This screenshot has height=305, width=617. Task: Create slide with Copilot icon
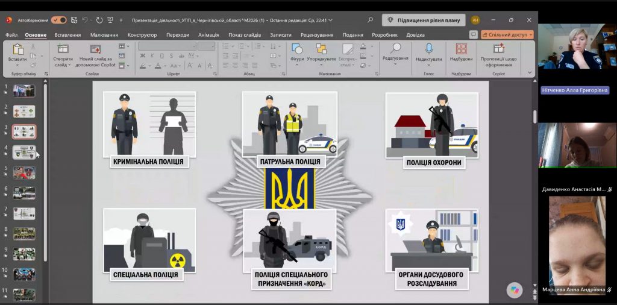click(x=95, y=49)
